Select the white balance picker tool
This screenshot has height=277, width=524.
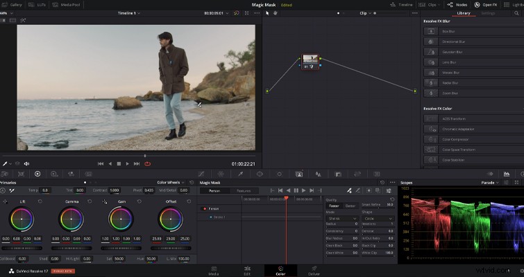(x=12, y=190)
